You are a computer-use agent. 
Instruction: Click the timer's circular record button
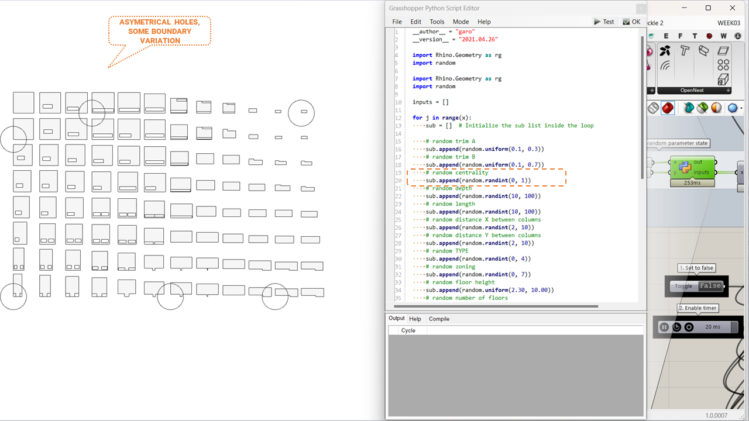pyautogui.click(x=689, y=327)
